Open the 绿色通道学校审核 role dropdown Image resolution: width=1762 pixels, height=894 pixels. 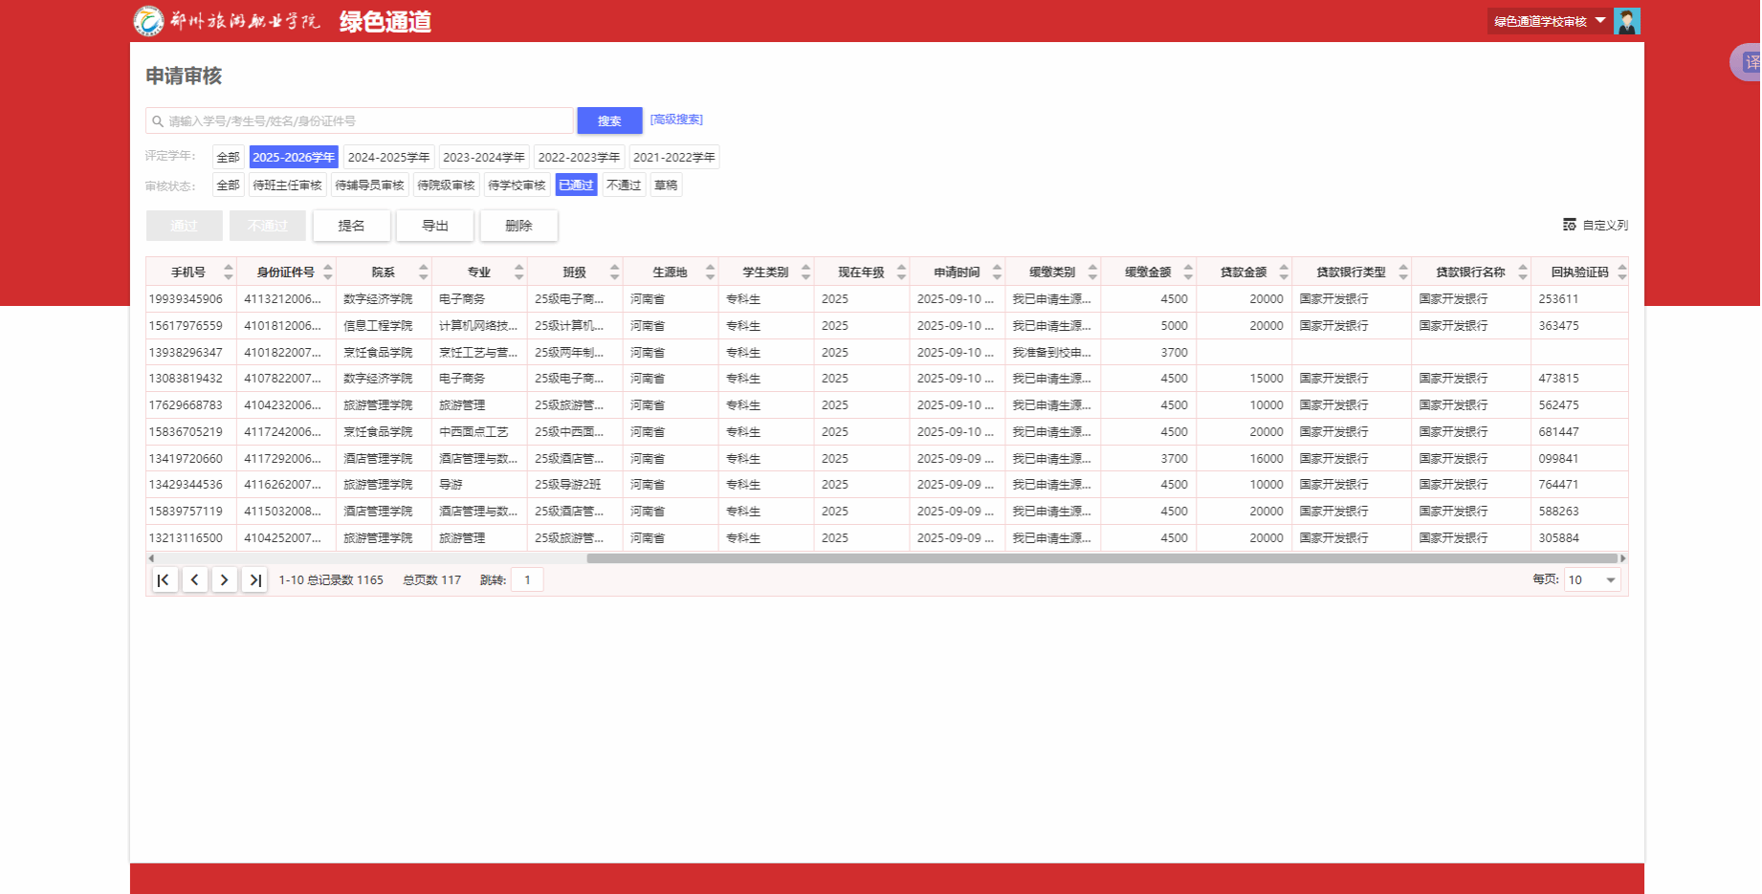click(x=1550, y=21)
